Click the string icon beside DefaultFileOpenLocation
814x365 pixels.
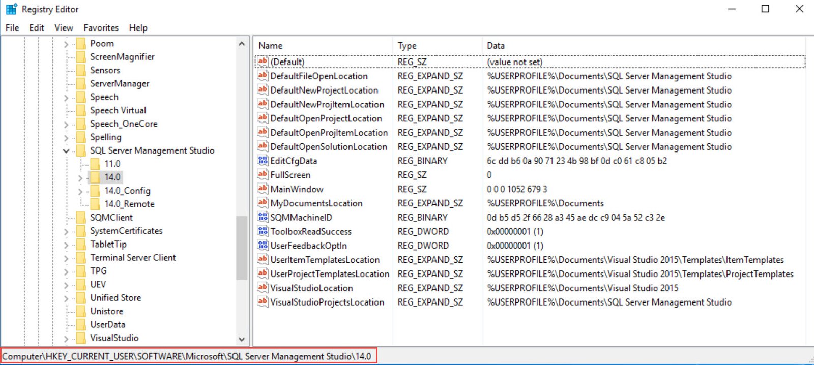click(x=263, y=76)
